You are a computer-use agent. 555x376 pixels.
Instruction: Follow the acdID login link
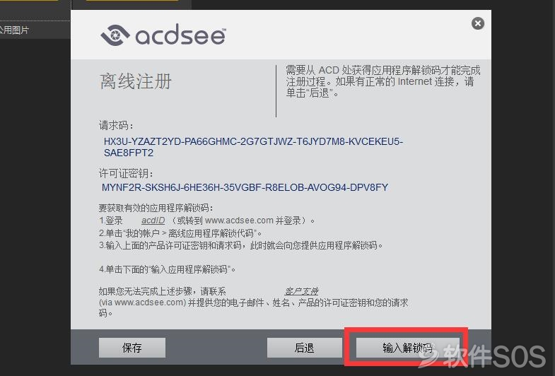(153, 221)
